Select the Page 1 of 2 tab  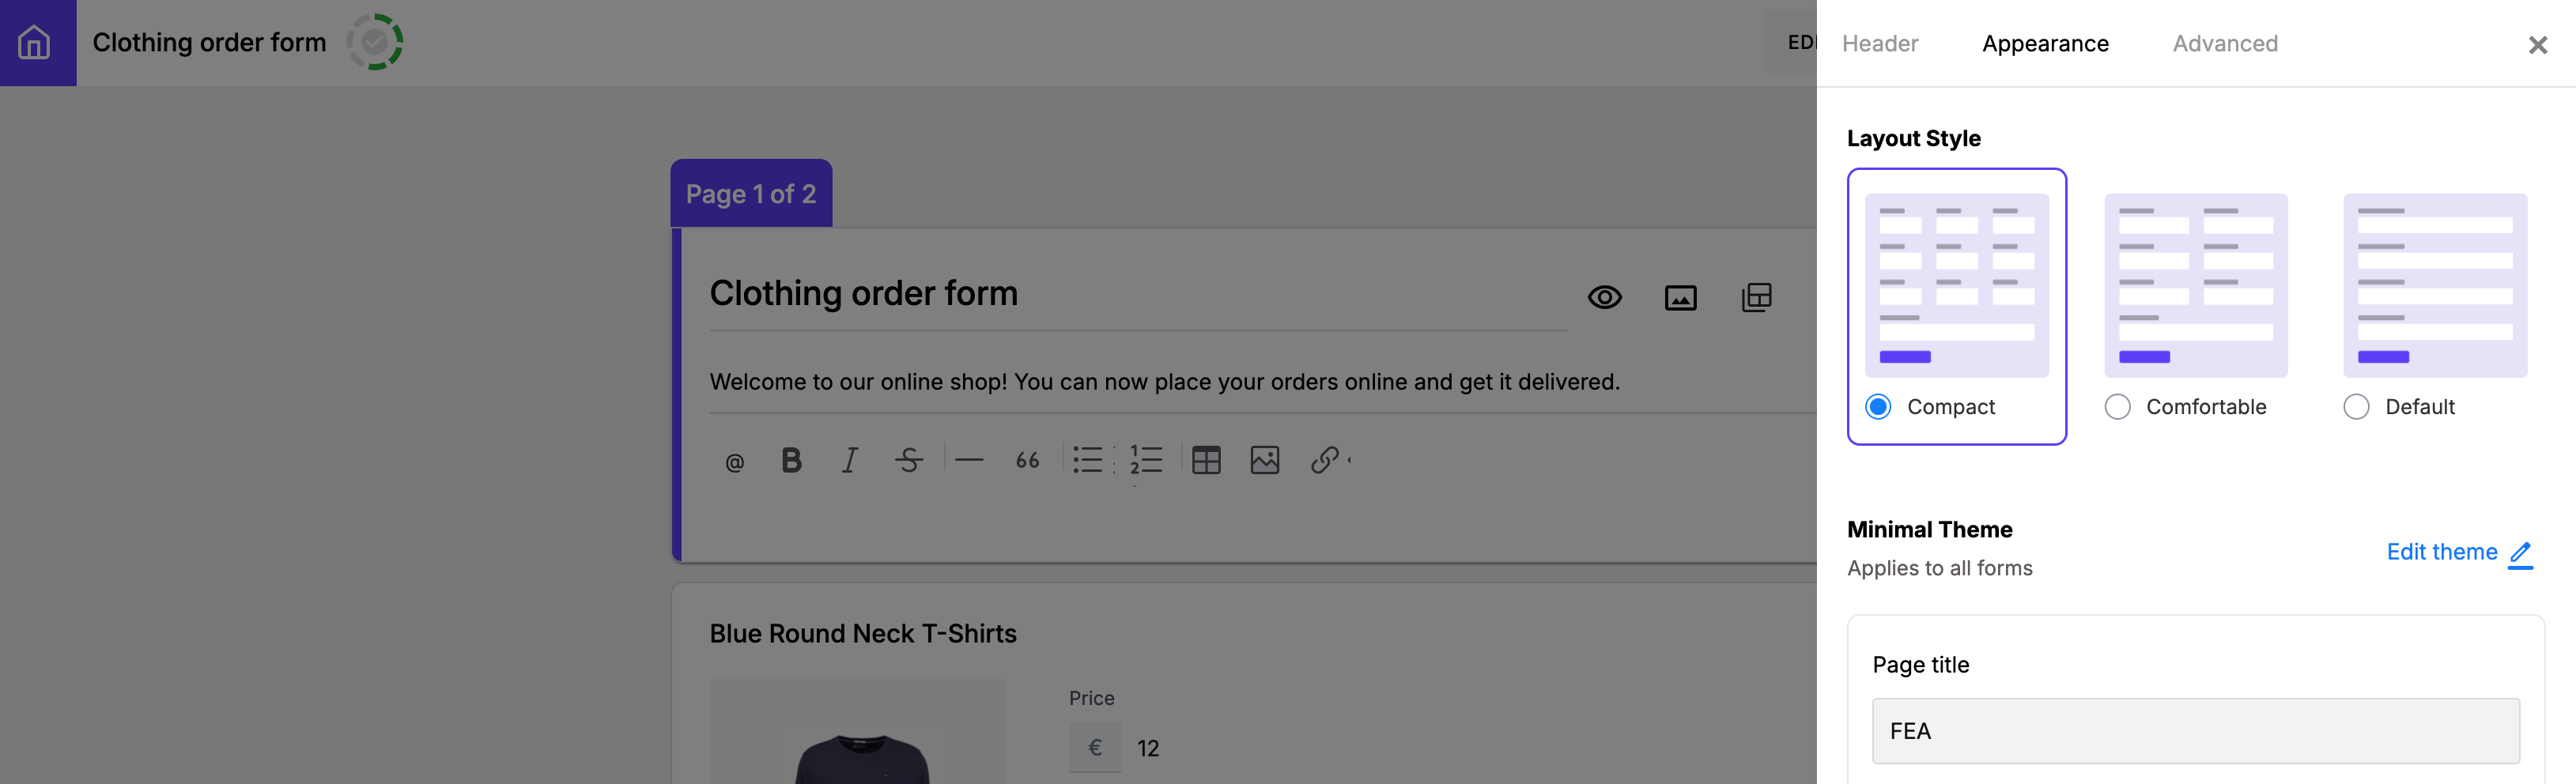(751, 193)
